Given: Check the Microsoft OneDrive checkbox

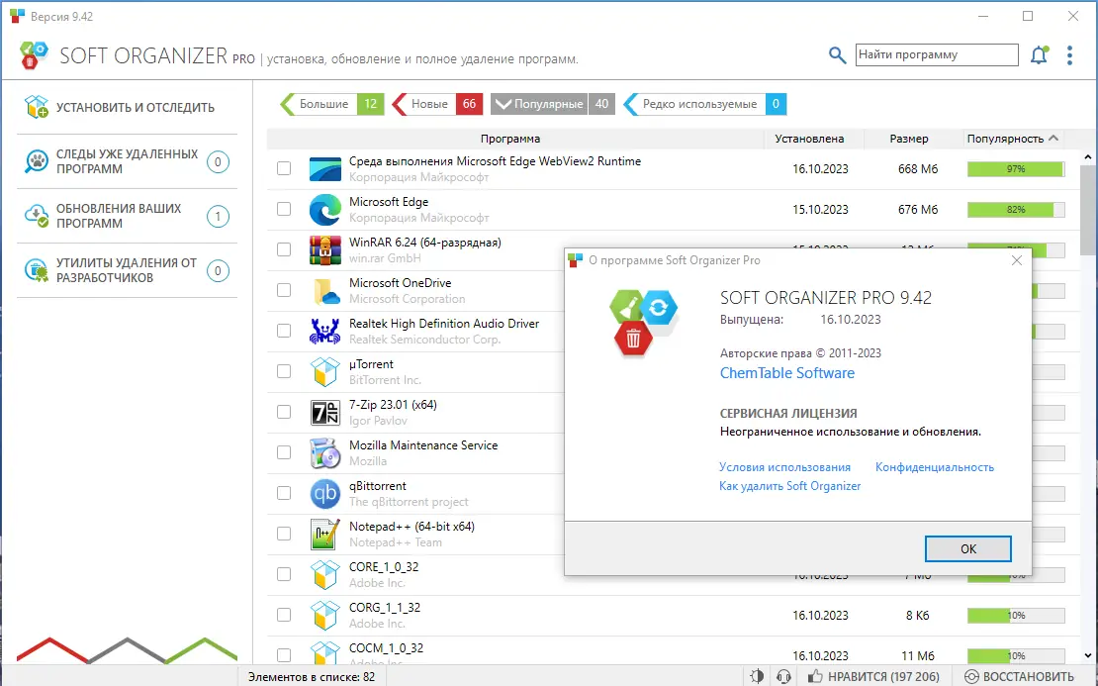Looking at the screenshot, I should coord(284,290).
